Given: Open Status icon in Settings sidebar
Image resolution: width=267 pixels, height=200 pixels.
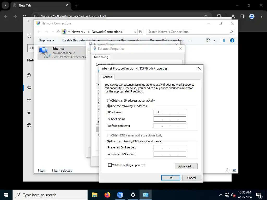Looking at the screenshot, I should tap(29, 75).
